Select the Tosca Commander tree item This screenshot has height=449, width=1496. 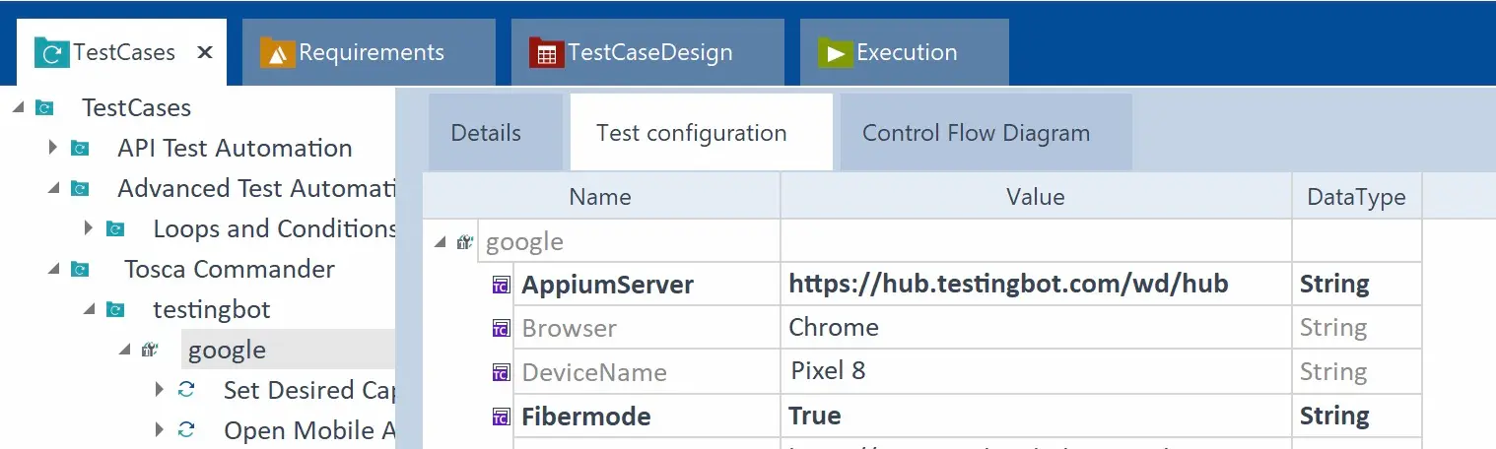coord(230,269)
